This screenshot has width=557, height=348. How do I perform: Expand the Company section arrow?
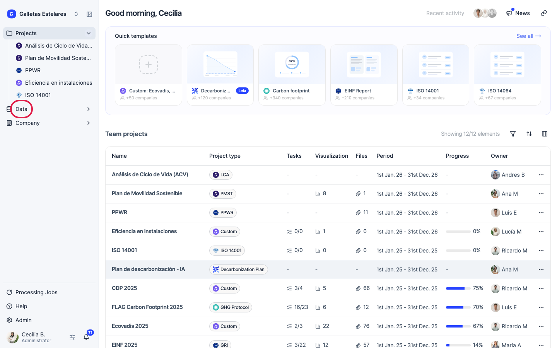click(x=89, y=123)
